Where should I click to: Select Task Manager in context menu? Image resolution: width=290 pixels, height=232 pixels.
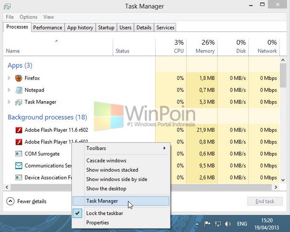click(121, 201)
